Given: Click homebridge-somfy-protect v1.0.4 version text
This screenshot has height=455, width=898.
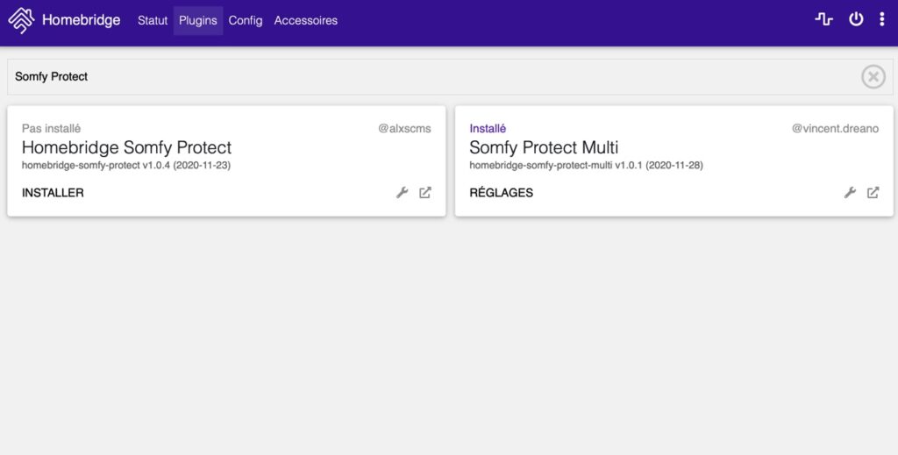Looking at the screenshot, I should coord(126,166).
